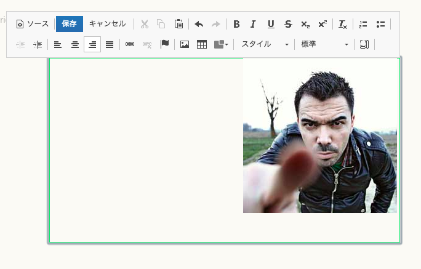Apply strikethrough formatting
Image resolution: width=421 pixels, height=269 pixels.
point(288,24)
